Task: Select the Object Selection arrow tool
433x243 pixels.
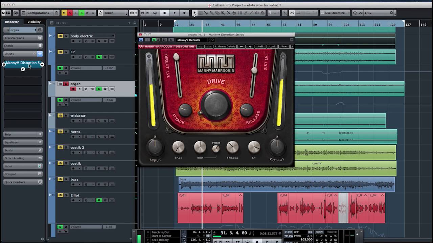Action: (x=194, y=13)
